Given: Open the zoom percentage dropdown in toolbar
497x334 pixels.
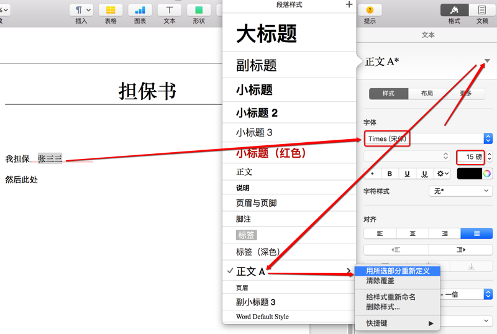Looking at the screenshot, I should 4,10.
